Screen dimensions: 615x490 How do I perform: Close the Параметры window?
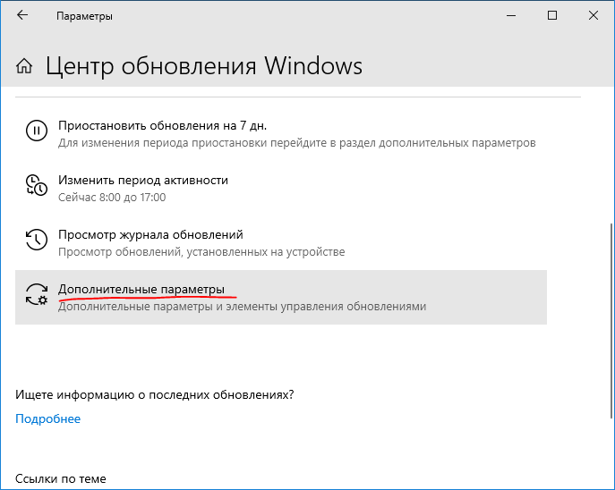594,16
